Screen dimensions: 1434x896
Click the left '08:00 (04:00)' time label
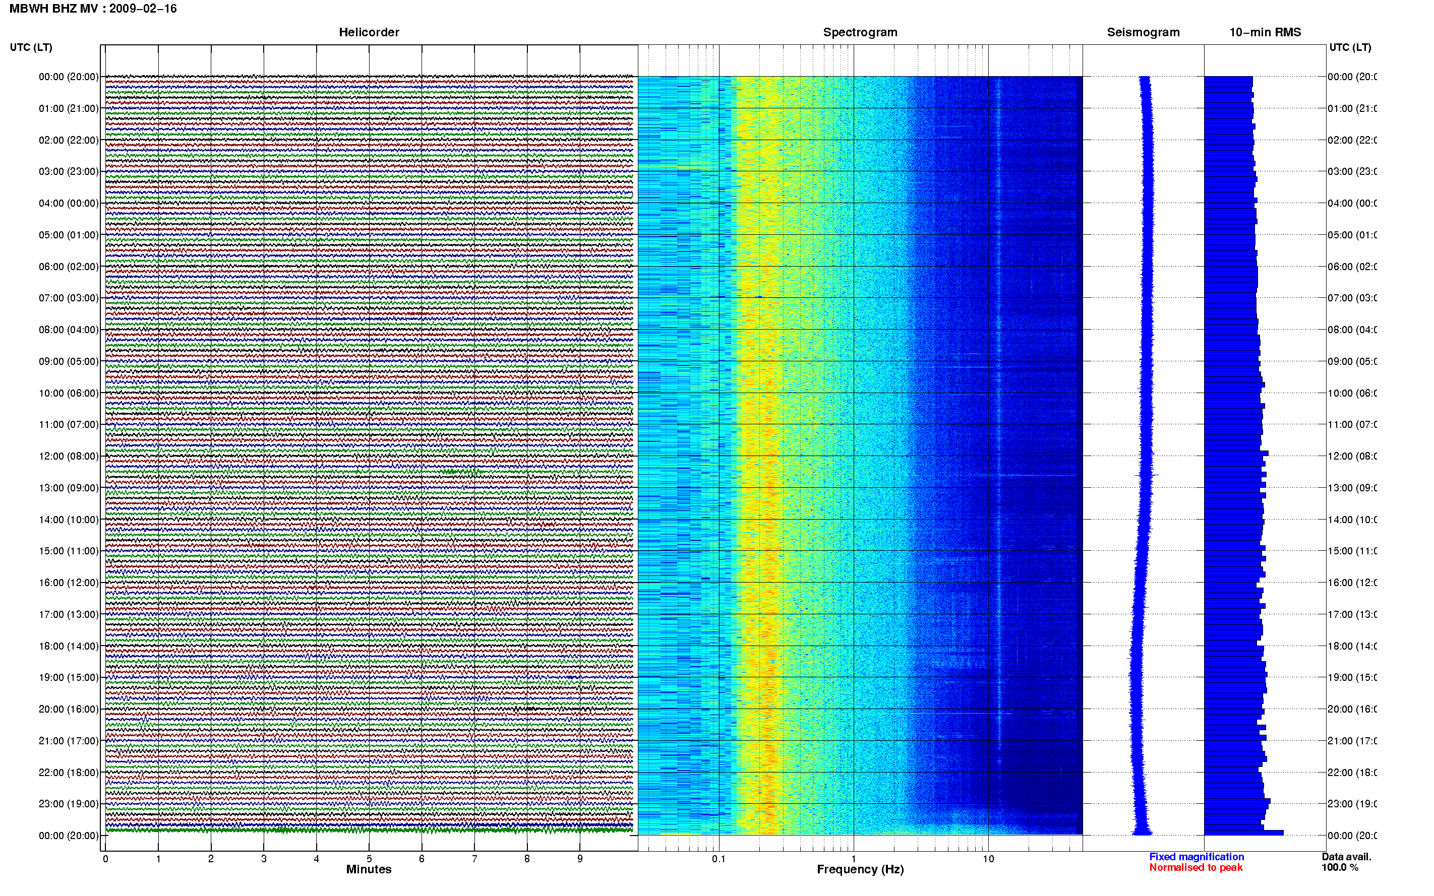tap(69, 330)
